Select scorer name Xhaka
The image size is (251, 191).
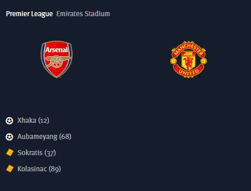tap(27, 120)
